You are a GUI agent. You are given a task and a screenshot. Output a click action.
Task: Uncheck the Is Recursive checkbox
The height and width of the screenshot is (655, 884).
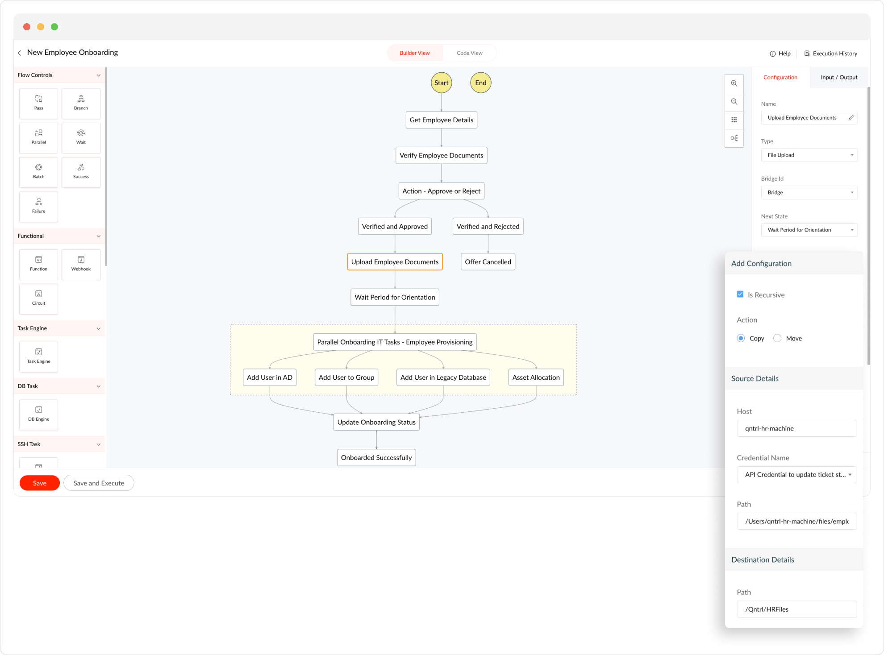(x=740, y=294)
